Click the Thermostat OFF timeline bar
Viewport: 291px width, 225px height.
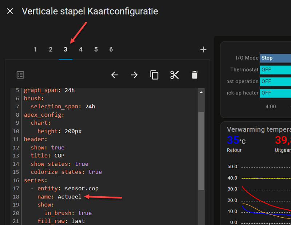(x=275, y=70)
